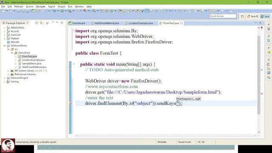Open the Refactor menu
Image resolution: width=272 pixels, height=153 pixels.
19,7
